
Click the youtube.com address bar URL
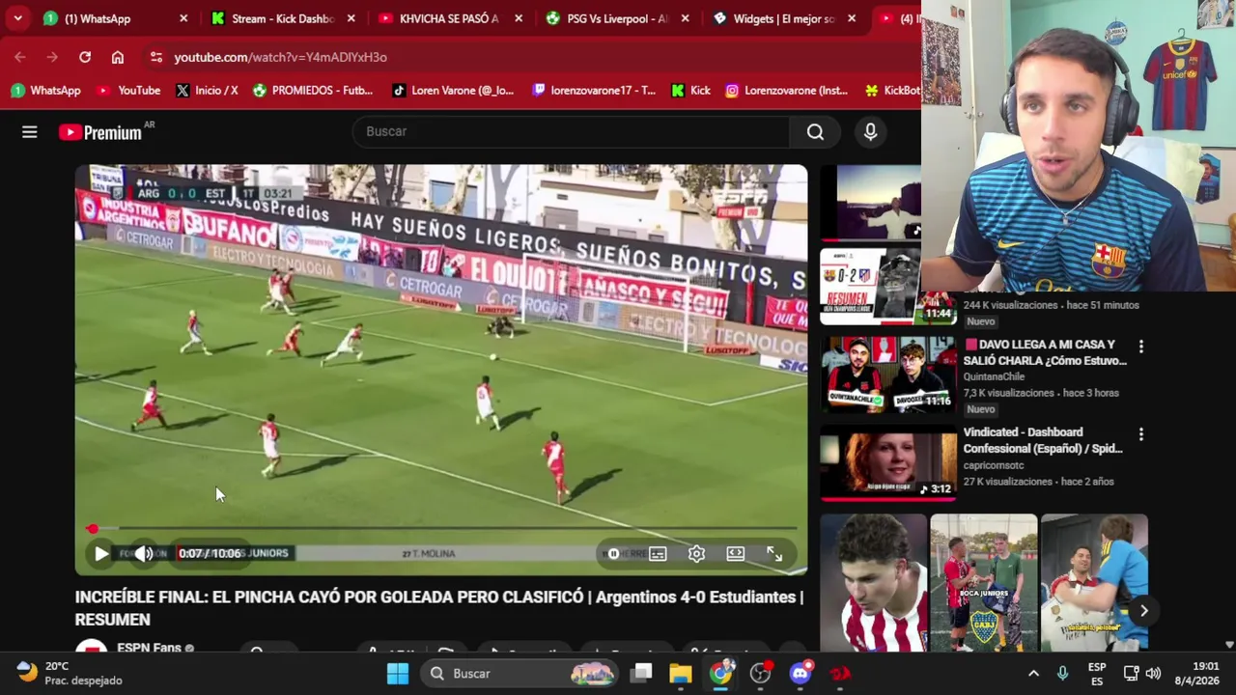pos(280,57)
